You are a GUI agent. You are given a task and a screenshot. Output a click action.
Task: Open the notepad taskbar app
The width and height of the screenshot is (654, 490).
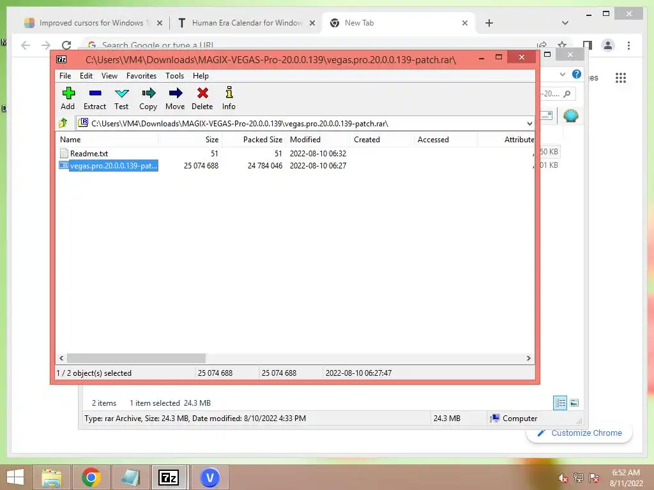tap(130, 477)
